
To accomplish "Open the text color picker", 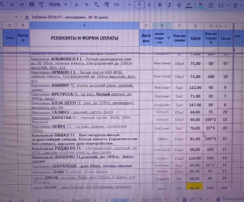I will pos(189,5).
